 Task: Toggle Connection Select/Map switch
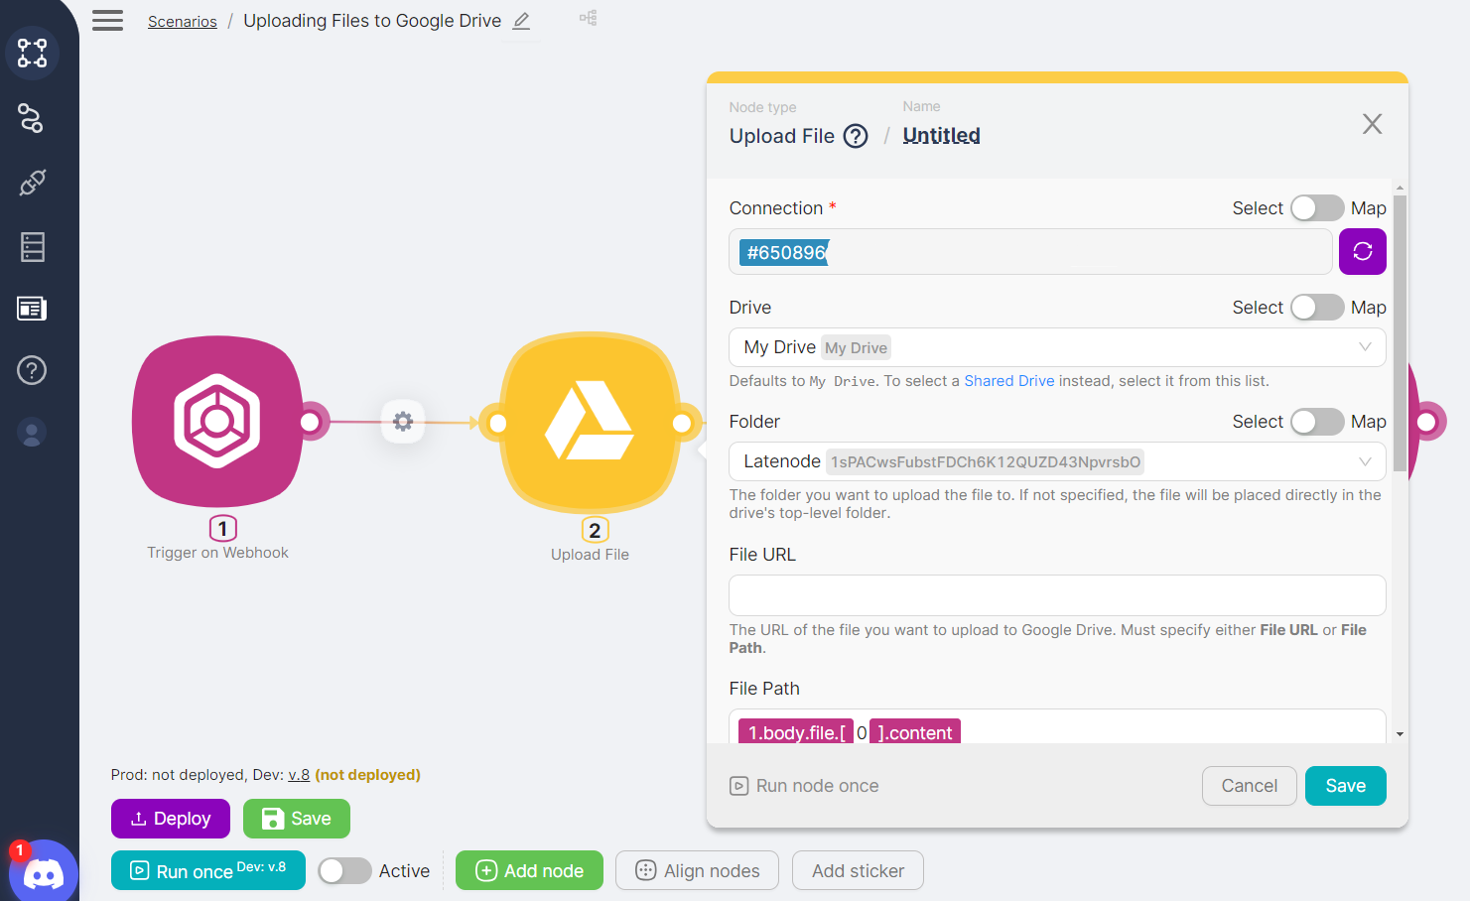coord(1316,208)
